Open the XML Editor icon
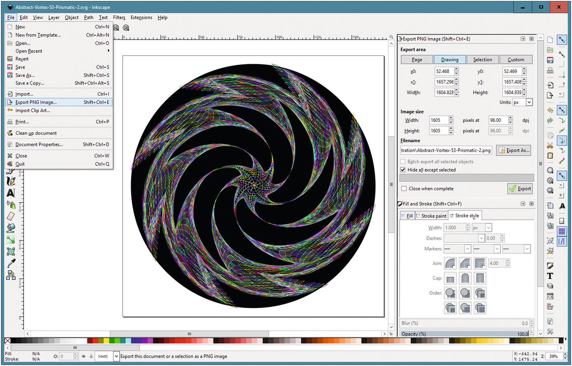The height and width of the screenshot is (366, 572). [550, 296]
